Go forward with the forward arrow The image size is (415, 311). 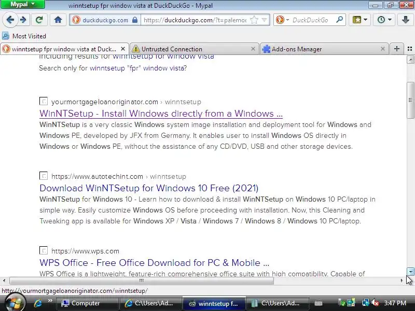(x=23, y=20)
